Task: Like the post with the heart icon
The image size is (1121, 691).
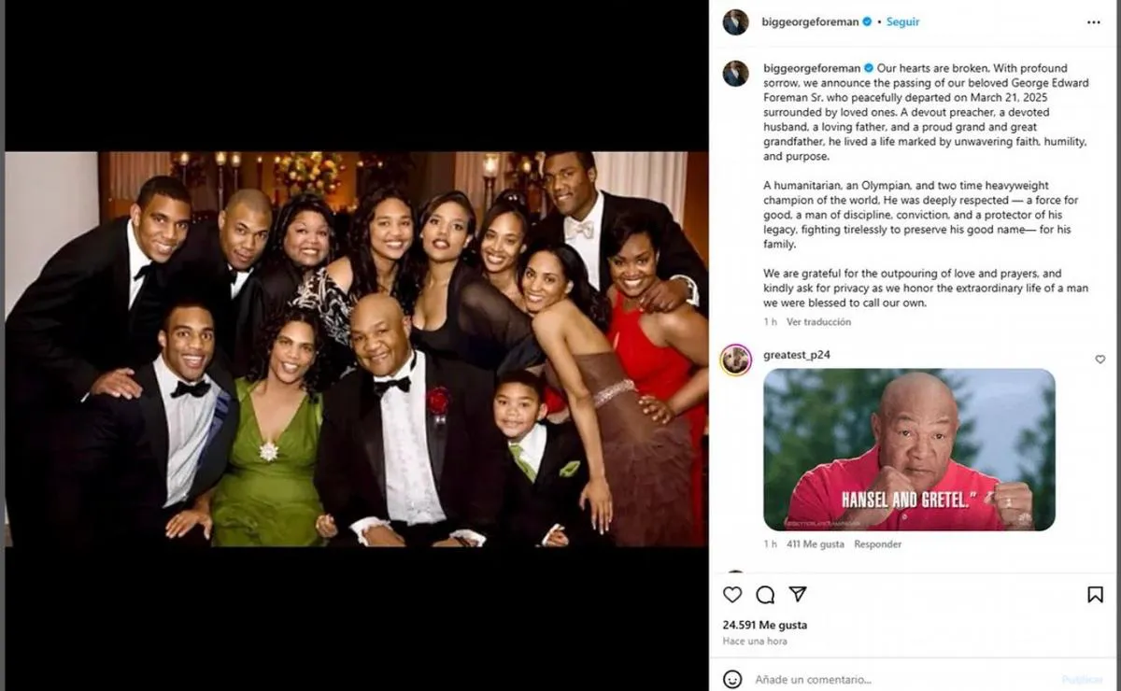Action: (732, 595)
